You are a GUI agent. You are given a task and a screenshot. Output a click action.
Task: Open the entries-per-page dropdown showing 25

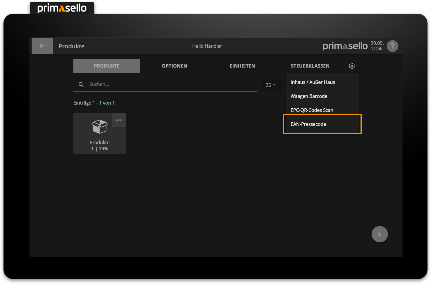tap(271, 85)
